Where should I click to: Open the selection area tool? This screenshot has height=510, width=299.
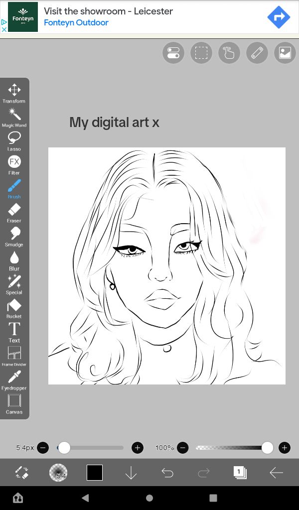tap(201, 53)
